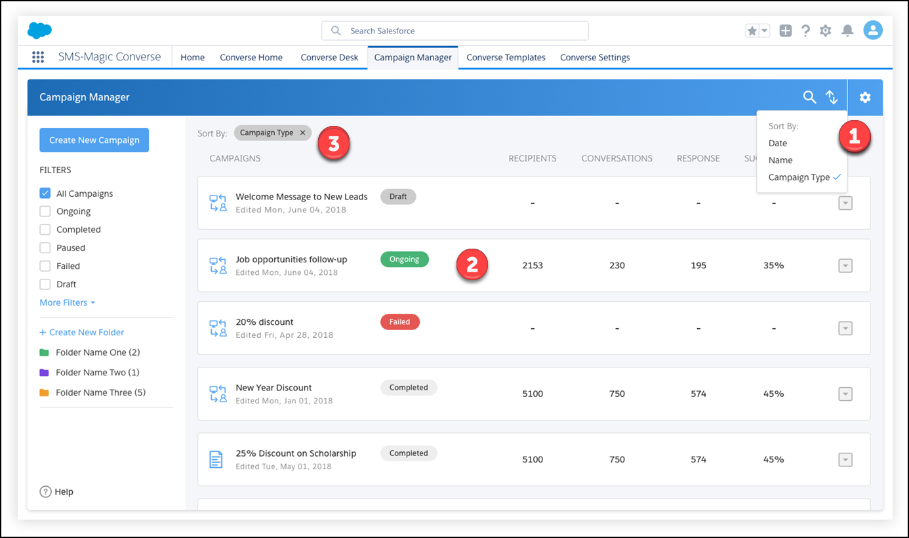Open Welcome Message to New Leads campaign
Screen dimensions: 909x538
302,196
